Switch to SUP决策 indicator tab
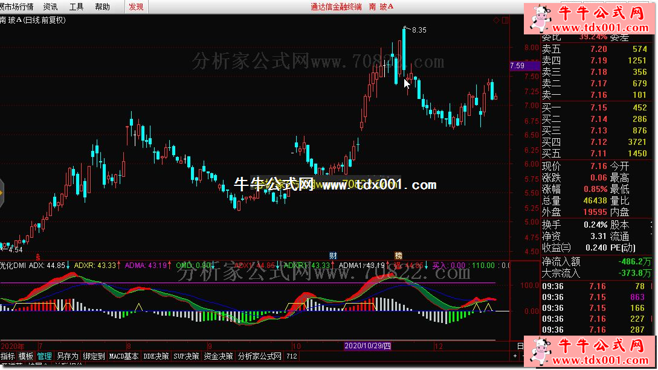The width and height of the screenshot is (658, 370). pyautogui.click(x=186, y=356)
